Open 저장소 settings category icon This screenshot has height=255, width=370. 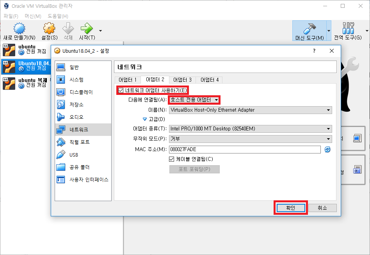coord(61,105)
